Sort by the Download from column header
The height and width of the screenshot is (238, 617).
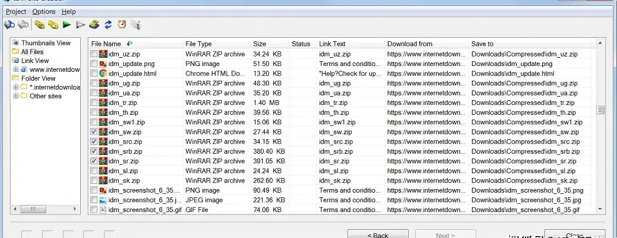click(427, 44)
